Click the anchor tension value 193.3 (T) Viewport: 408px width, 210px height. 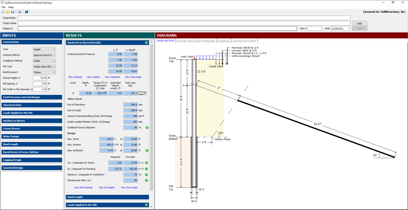point(100,93)
